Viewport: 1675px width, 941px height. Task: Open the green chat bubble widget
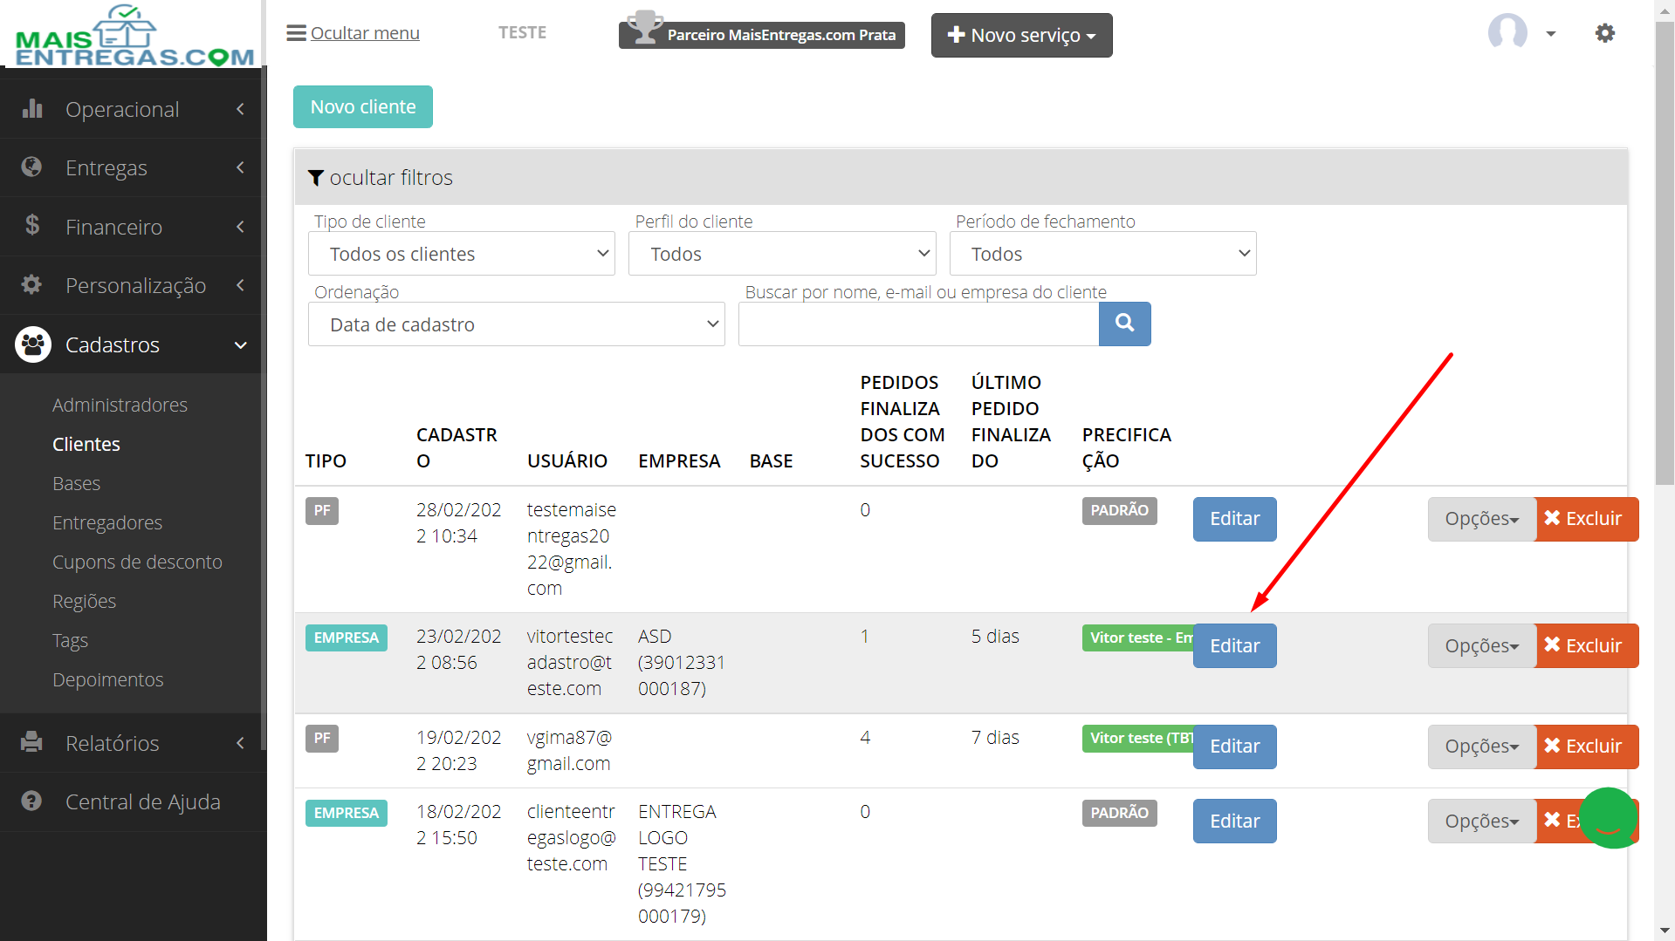[1610, 817]
